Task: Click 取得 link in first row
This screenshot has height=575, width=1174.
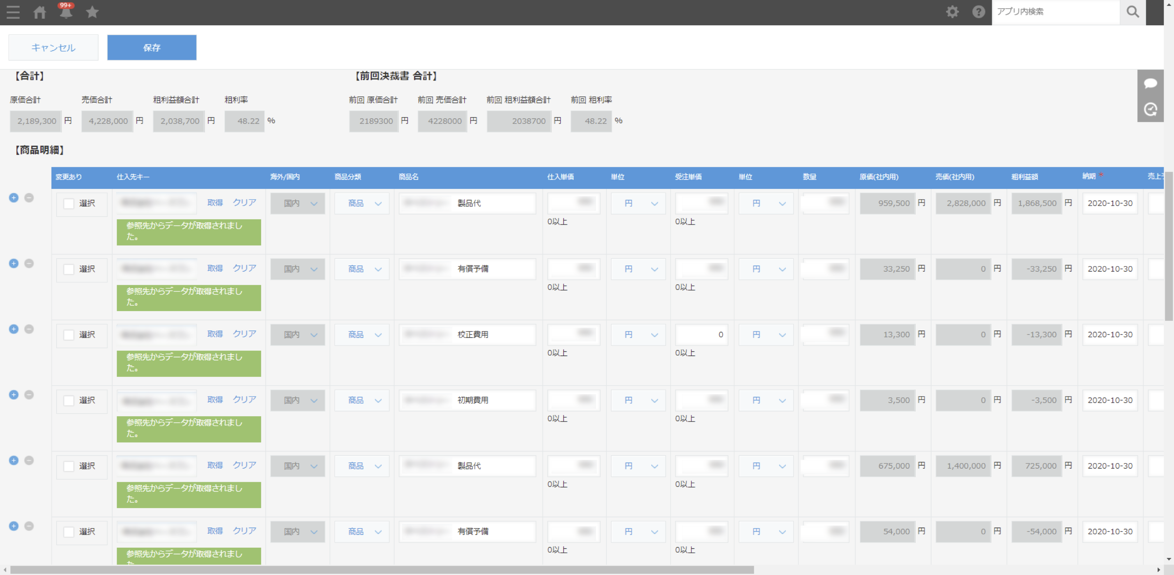Action: (x=215, y=202)
